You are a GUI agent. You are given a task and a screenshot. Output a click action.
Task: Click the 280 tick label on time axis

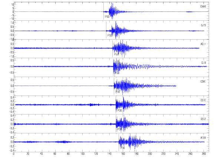point(204,154)
